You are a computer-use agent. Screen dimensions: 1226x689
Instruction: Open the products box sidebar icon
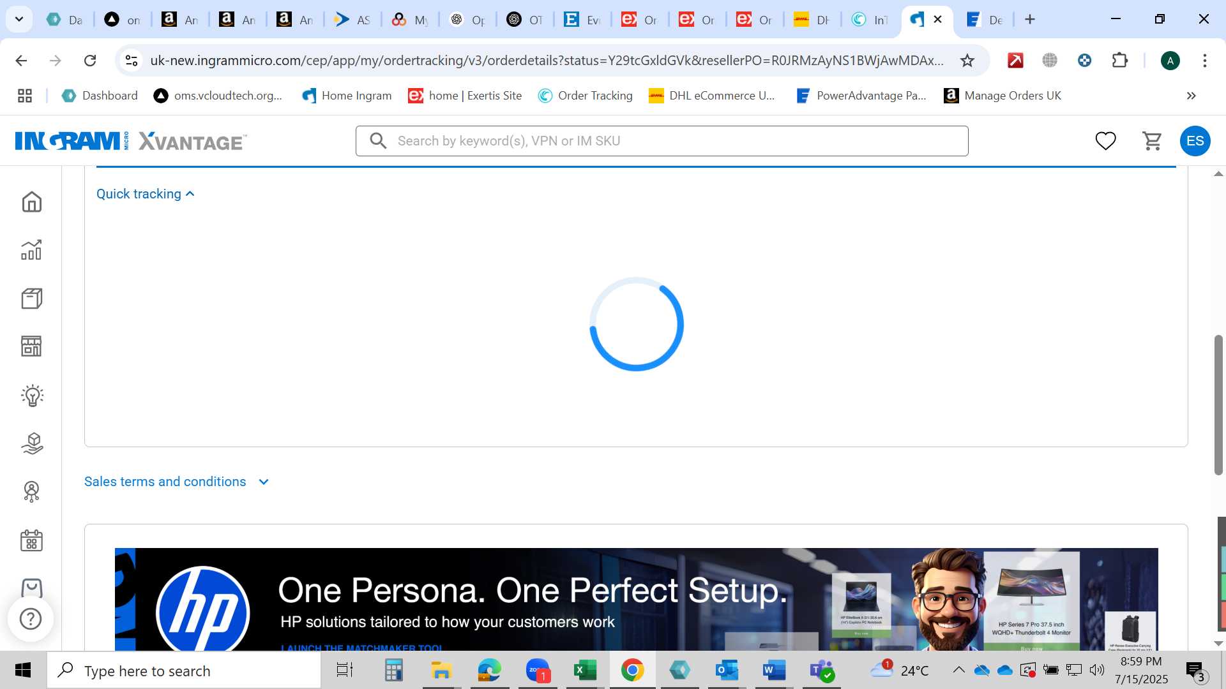pyautogui.click(x=31, y=299)
